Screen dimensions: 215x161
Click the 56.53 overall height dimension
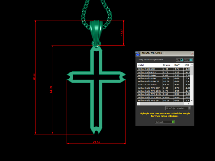pos(34,77)
